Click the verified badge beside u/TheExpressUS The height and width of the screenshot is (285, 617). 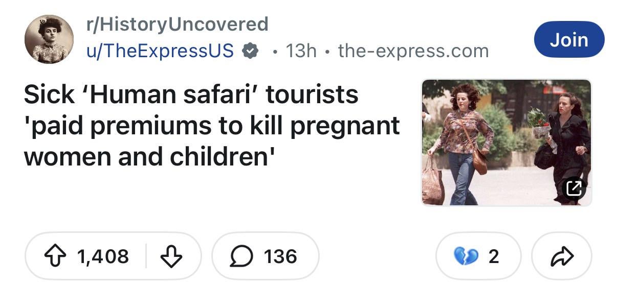click(250, 51)
